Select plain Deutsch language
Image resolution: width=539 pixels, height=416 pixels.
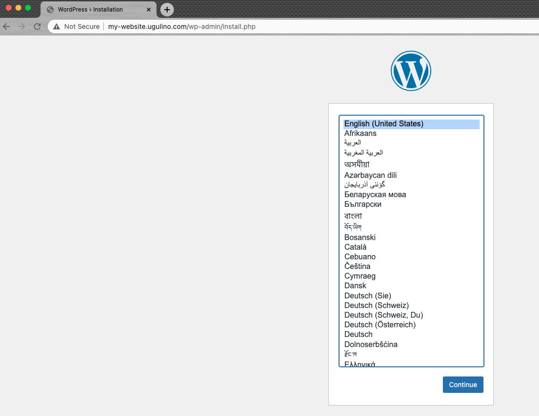pos(411,335)
